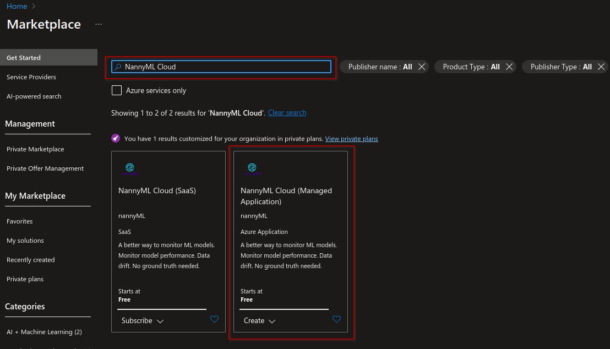Enable the Azure services only checkbox
The image size is (610, 349).
[117, 90]
